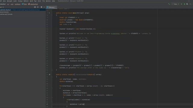
Task: Click expand/collapse all icon in Project panel
Action: point(38,7)
